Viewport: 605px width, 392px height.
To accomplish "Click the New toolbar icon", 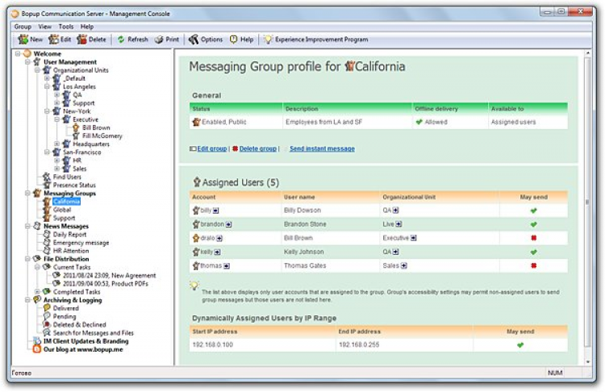I will coord(23,40).
